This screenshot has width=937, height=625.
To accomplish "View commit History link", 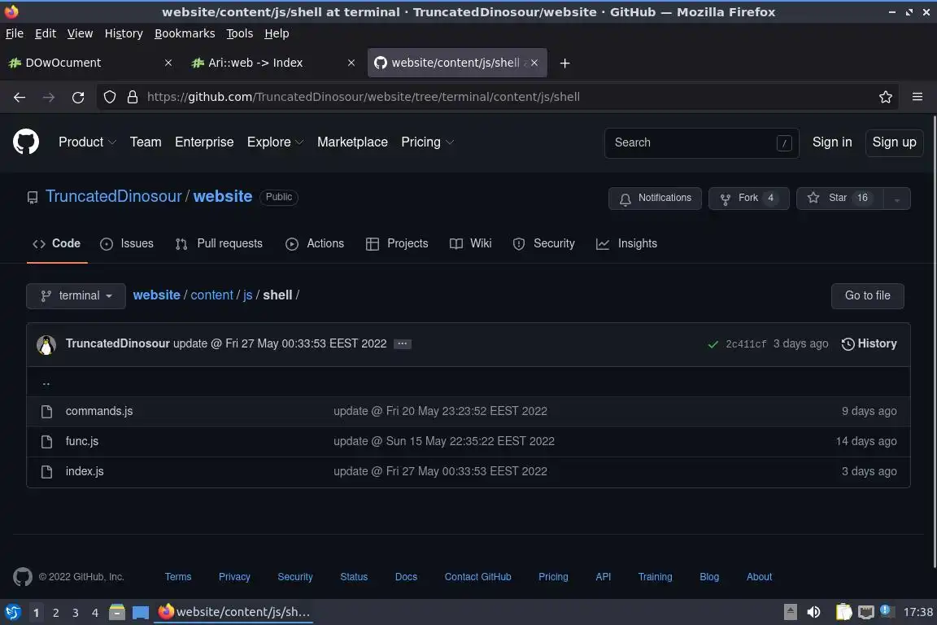I will (869, 344).
